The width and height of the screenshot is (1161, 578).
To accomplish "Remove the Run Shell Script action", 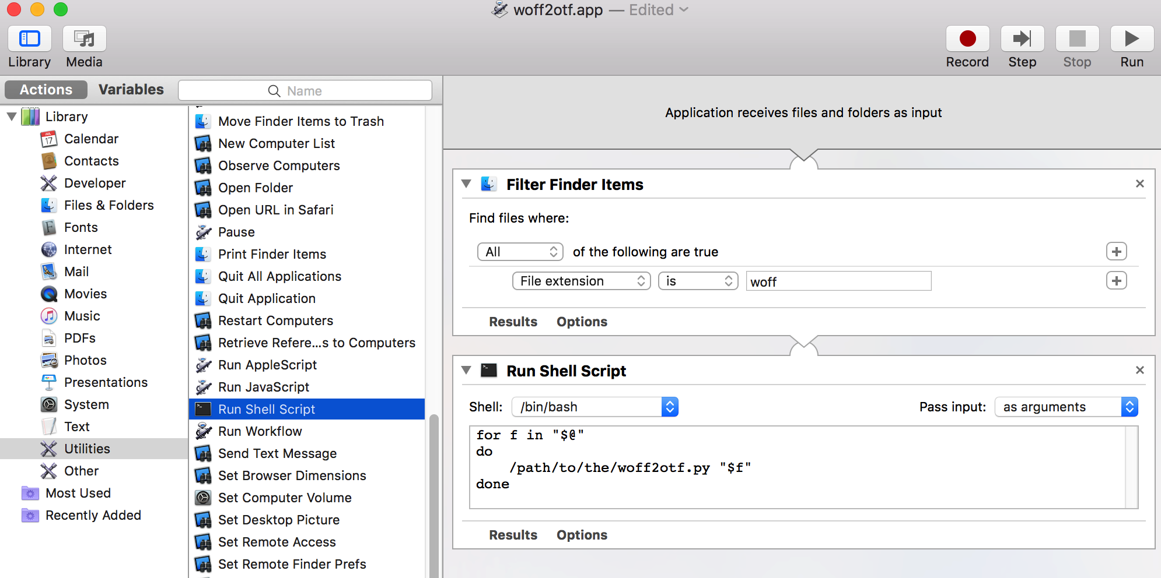I will 1140,371.
